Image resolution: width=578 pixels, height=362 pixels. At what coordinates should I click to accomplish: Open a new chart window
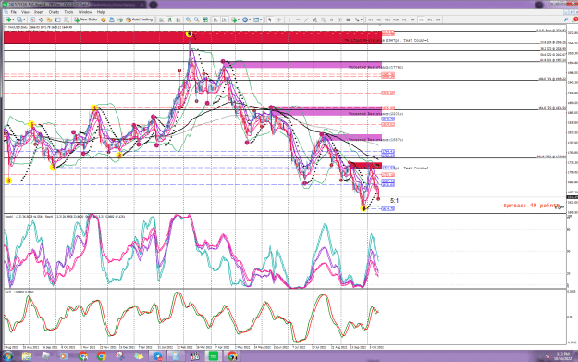[8, 19]
